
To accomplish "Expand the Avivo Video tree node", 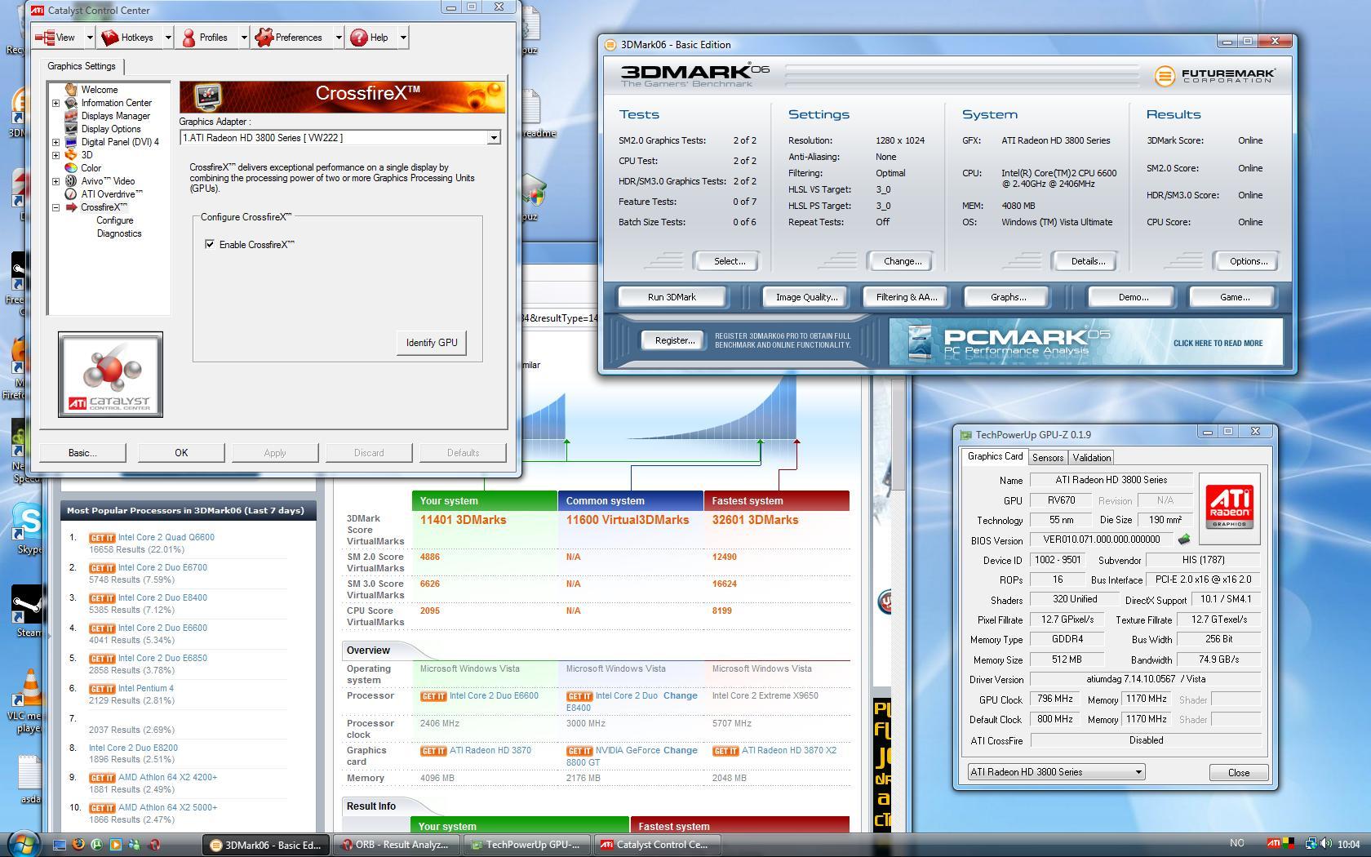I will coord(55,181).
